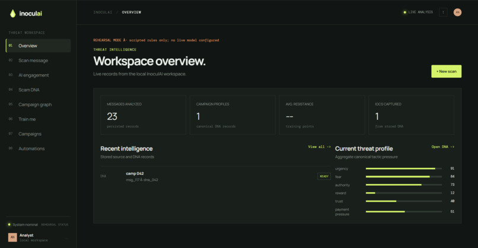
Task: Click the fear value 84
Action: (452, 176)
